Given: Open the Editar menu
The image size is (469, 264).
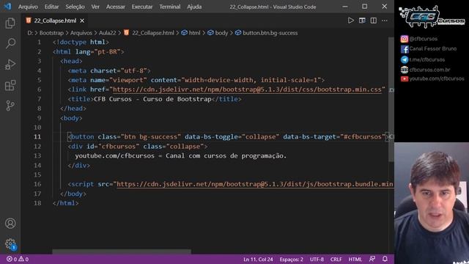Looking at the screenshot, I should tap(51, 7).
